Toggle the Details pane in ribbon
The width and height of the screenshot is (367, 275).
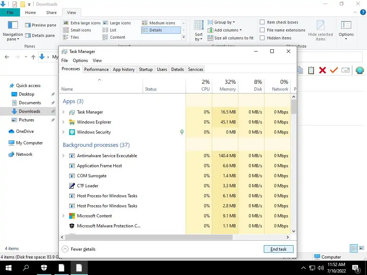pos(40,35)
